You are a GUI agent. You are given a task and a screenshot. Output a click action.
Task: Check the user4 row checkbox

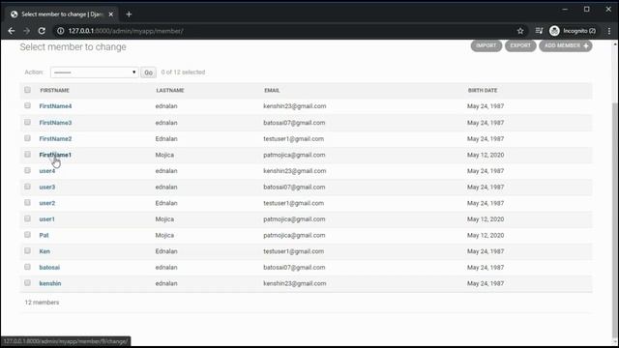pos(27,170)
